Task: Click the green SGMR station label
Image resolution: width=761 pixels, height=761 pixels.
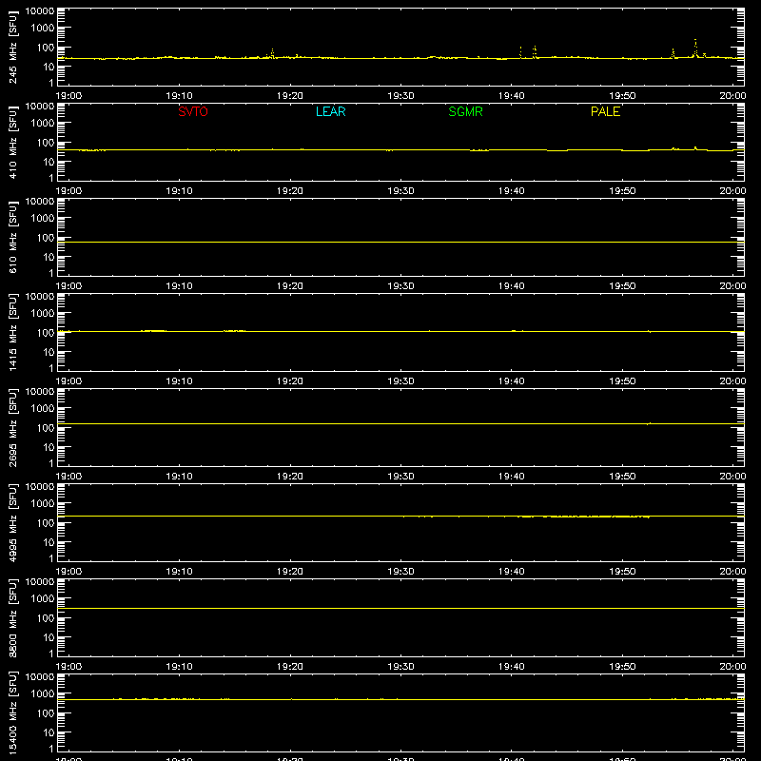Action: click(x=465, y=111)
